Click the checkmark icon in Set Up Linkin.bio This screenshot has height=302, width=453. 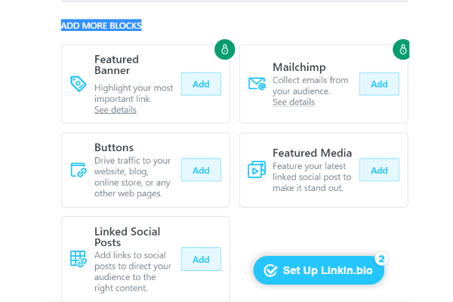coord(271,270)
